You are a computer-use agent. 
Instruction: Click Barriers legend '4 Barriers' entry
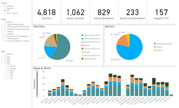coord(158,47)
